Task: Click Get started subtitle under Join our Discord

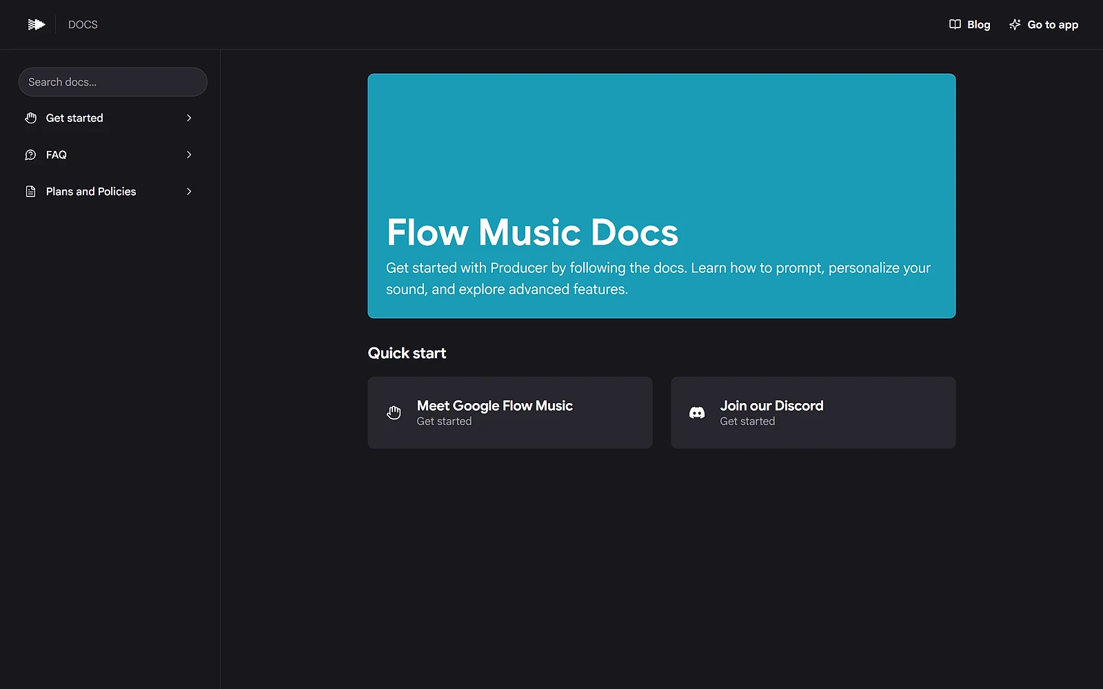Action: coord(747,422)
